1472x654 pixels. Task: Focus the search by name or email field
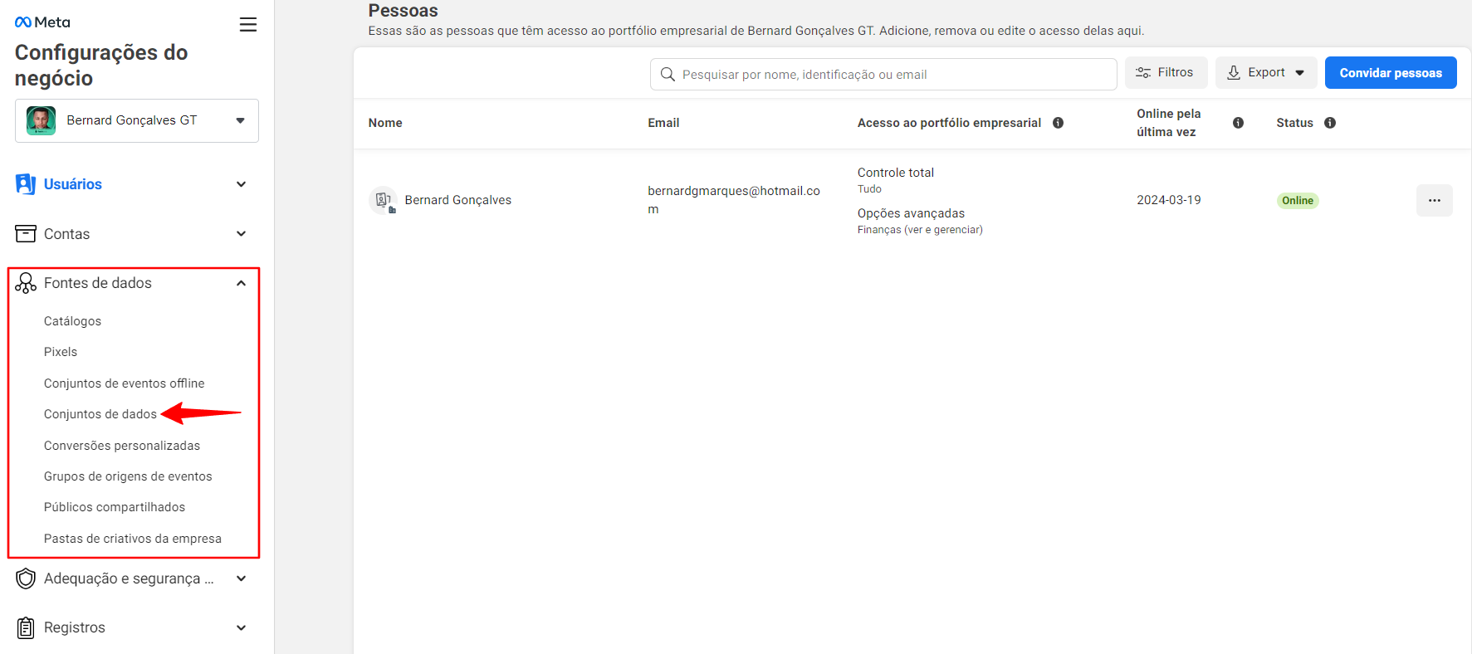883,75
